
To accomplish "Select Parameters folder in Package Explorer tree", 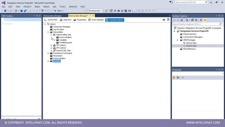I will pos(58,56).
